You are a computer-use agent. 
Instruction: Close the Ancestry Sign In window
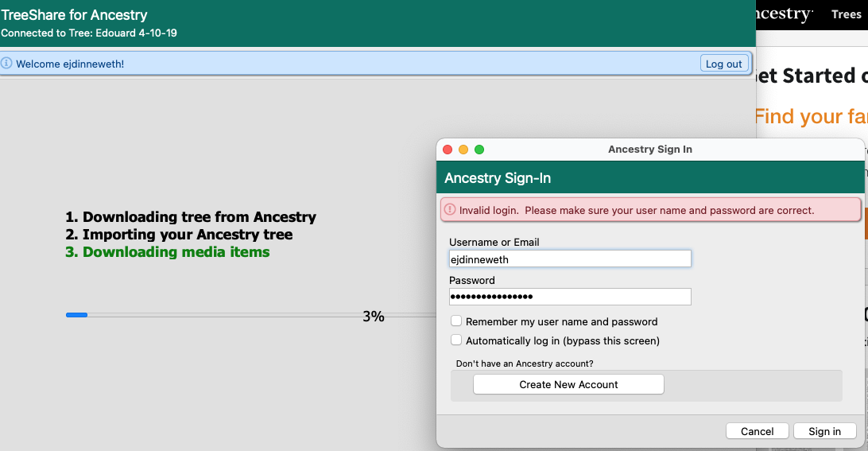448,150
